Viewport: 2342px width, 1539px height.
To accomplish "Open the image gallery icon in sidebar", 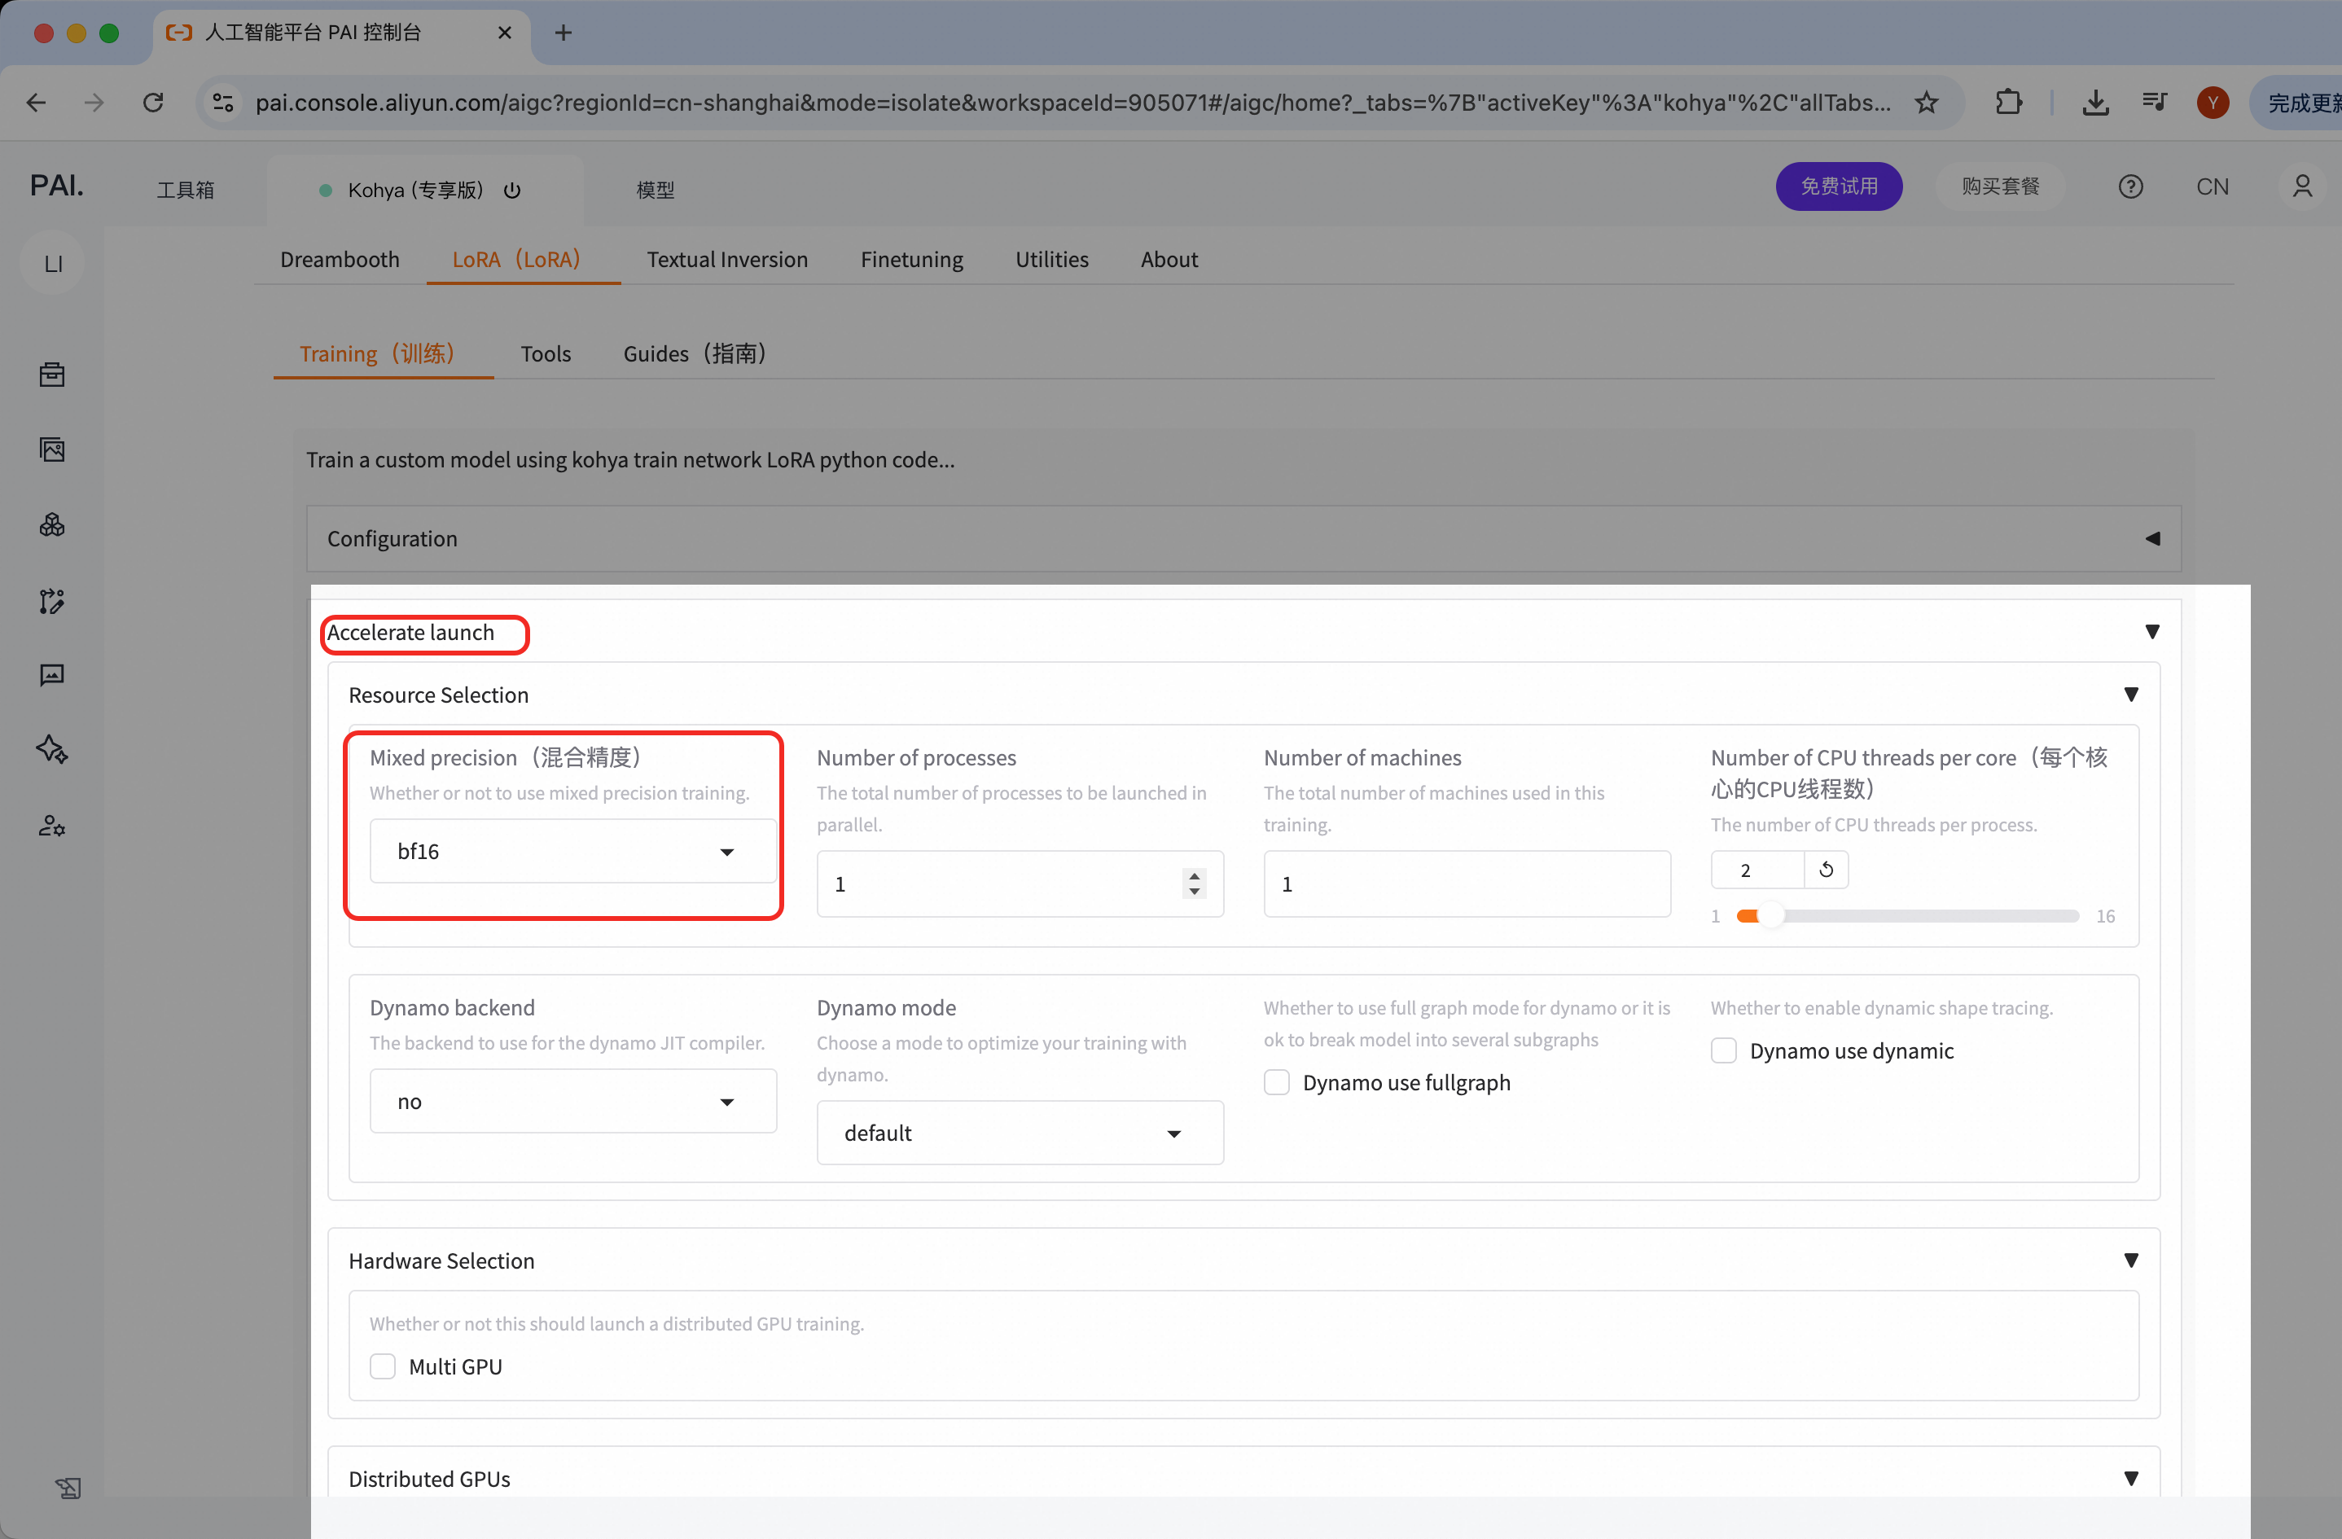I will 52,449.
